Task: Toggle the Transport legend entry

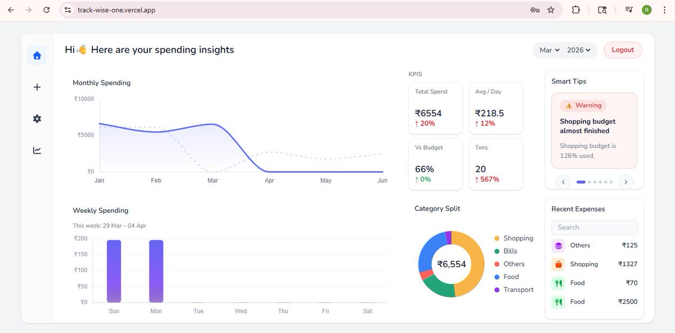Action: point(514,290)
